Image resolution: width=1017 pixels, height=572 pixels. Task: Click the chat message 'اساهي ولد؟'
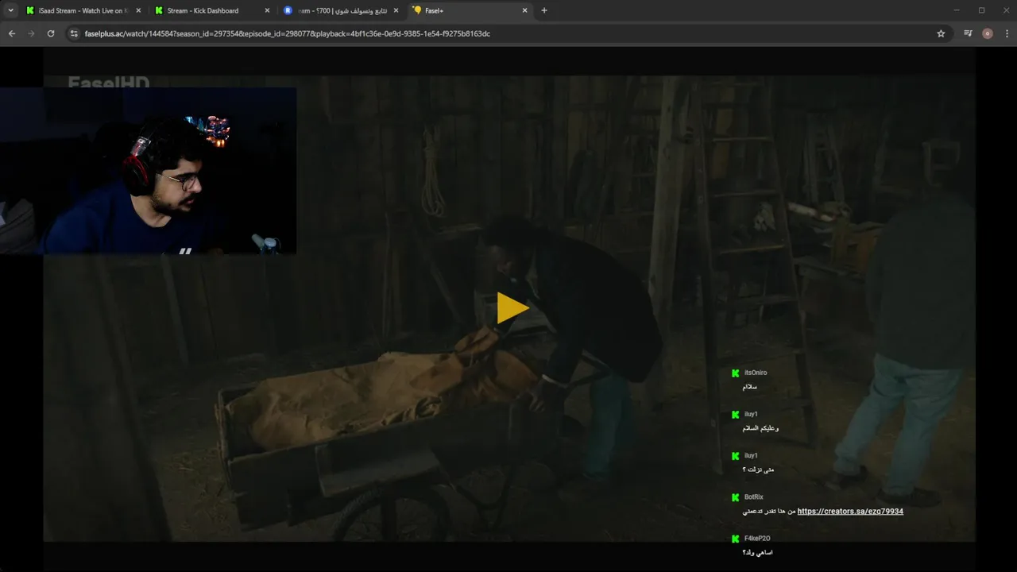tap(757, 552)
